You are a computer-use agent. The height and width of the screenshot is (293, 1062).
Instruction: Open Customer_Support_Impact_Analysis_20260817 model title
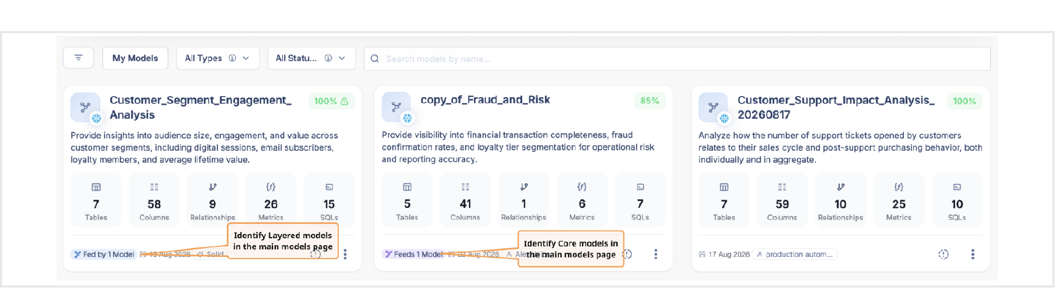pyautogui.click(x=836, y=107)
